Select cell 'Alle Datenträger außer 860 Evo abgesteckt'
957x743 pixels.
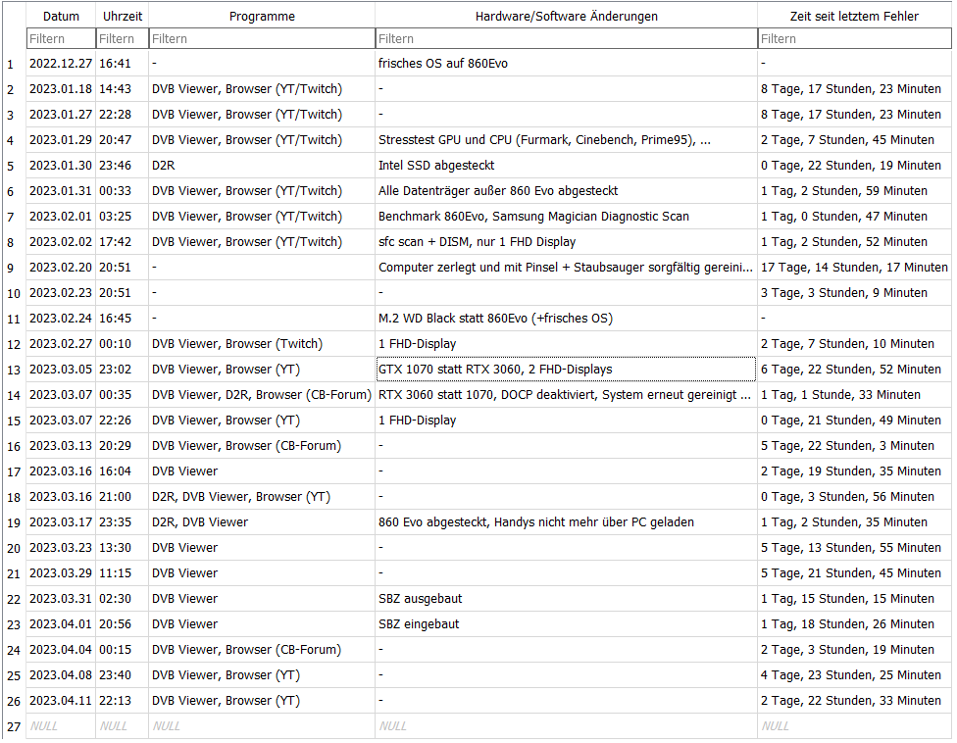pos(567,191)
